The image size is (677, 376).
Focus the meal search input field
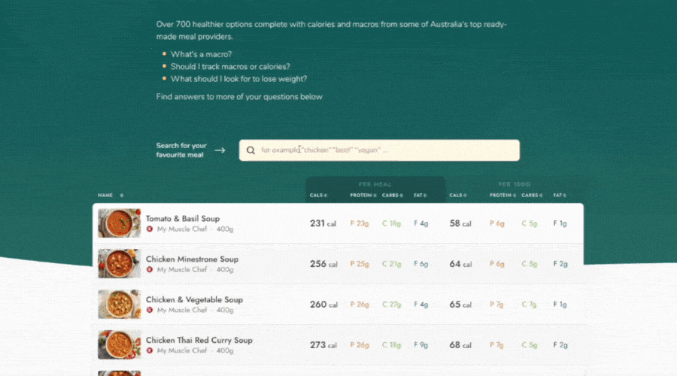379,150
